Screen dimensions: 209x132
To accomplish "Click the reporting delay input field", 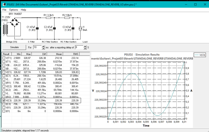I will click(79, 47).
